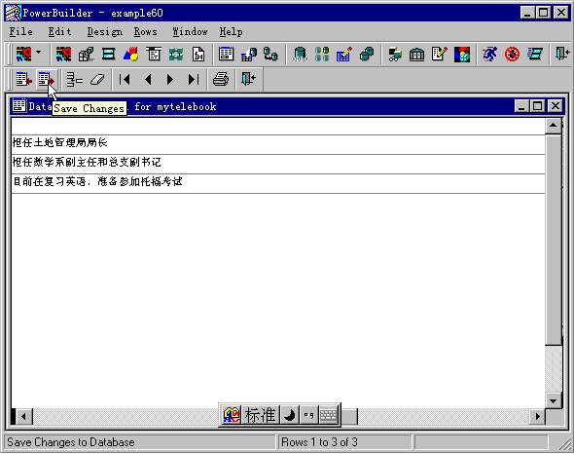Toggle IME punctuation mode button

[x=309, y=415]
